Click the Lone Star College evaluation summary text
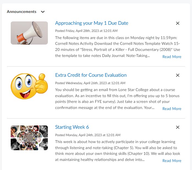192x170 pixels. (x=117, y=99)
